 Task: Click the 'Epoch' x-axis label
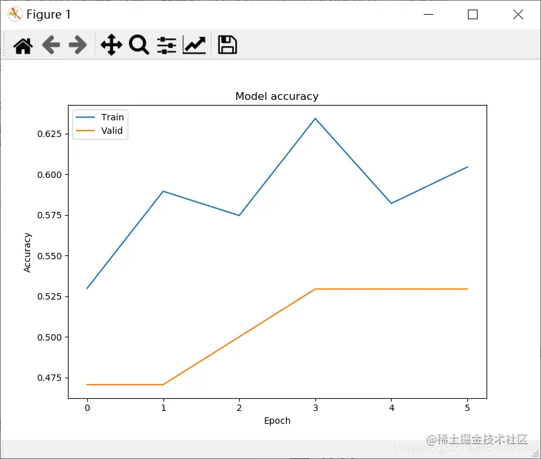[277, 421]
